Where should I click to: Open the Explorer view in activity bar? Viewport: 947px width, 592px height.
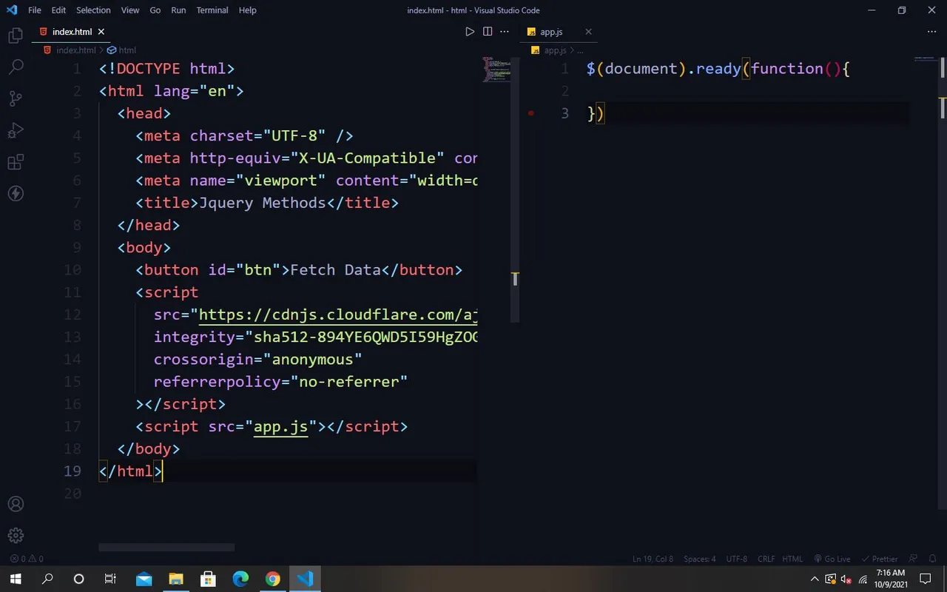16,36
